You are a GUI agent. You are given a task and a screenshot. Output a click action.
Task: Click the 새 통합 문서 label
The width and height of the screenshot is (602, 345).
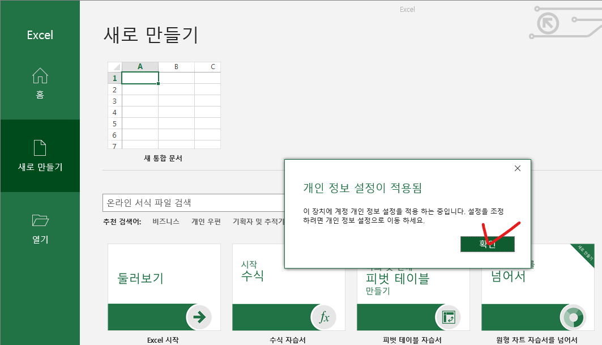pyautogui.click(x=163, y=158)
